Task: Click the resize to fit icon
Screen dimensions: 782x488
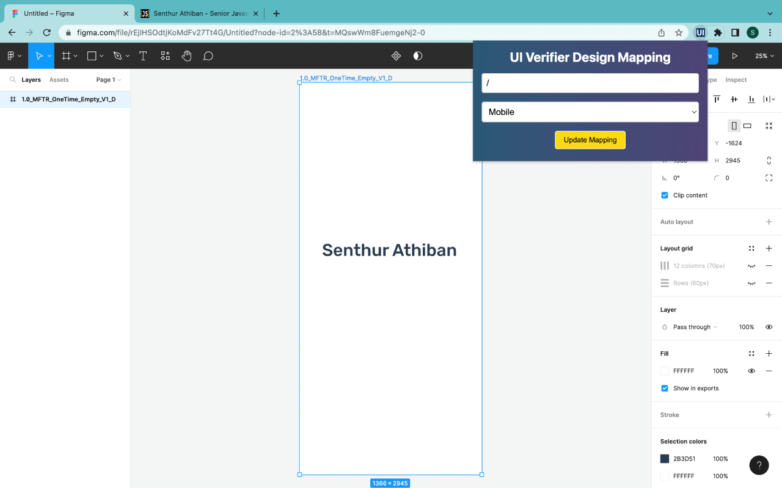Action: 769,126
